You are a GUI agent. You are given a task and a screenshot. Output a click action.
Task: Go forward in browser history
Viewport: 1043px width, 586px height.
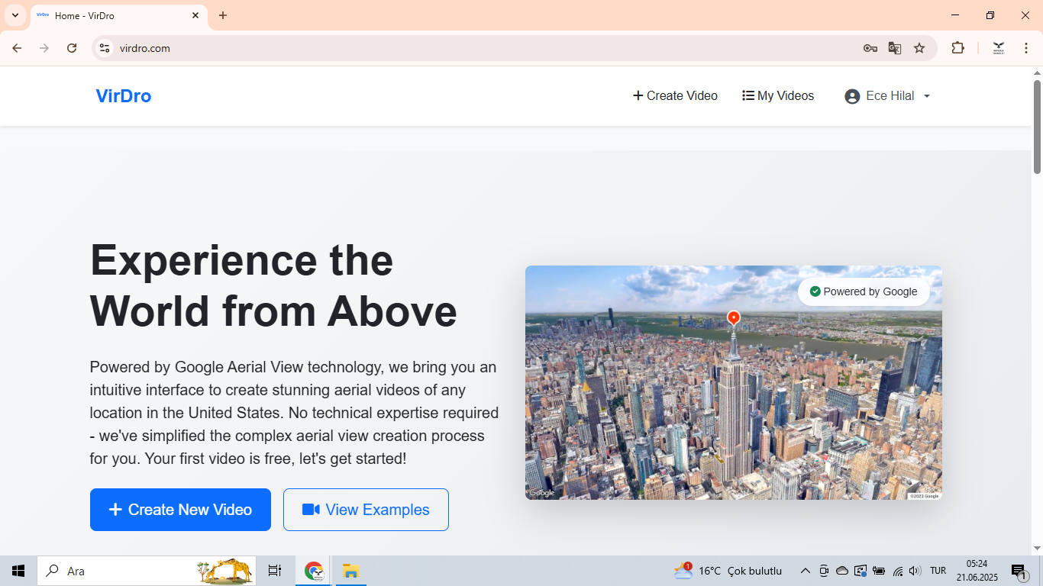tap(44, 48)
